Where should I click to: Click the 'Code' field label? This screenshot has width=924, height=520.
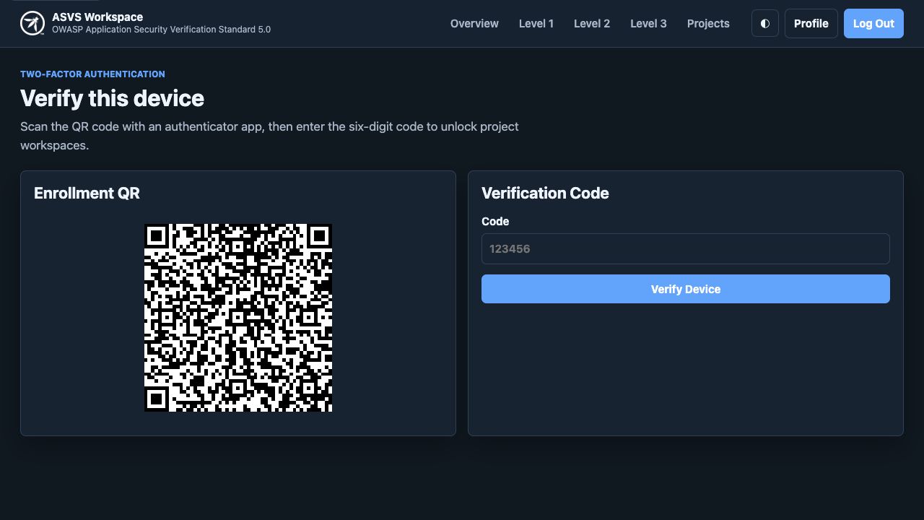(495, 221)
